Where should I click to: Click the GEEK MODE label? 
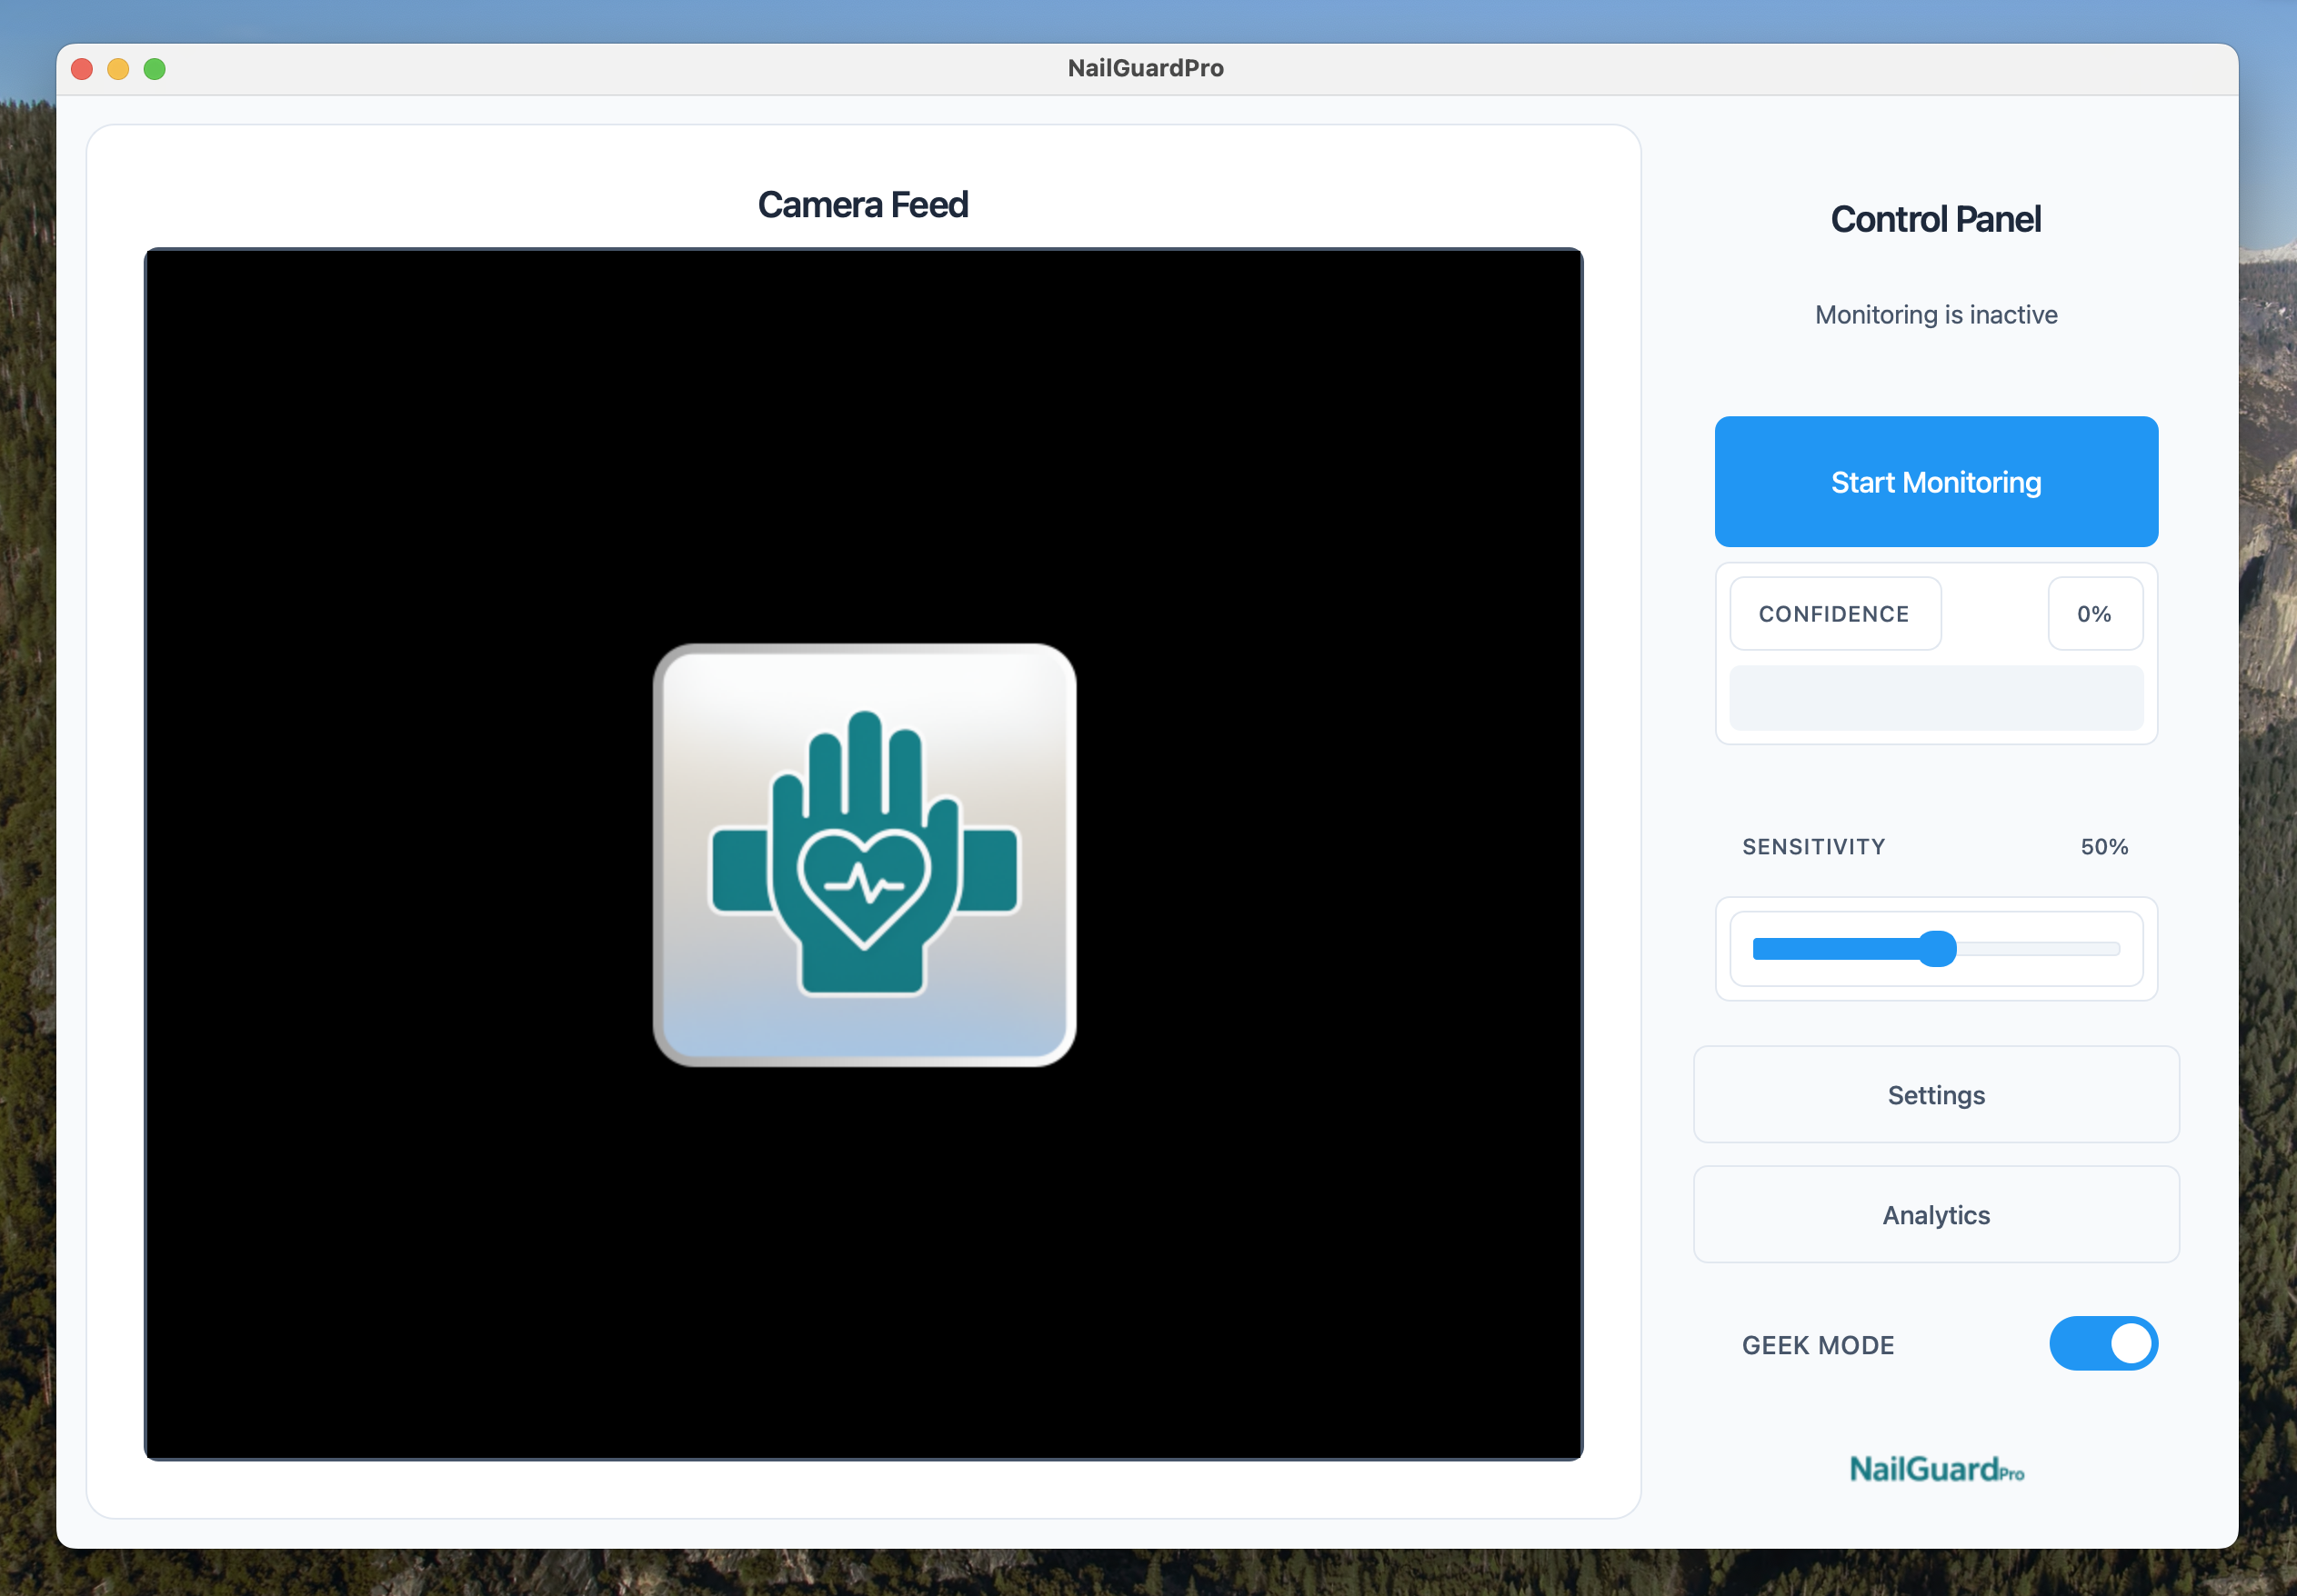pyautogui.click(x=1818, y=1345)
